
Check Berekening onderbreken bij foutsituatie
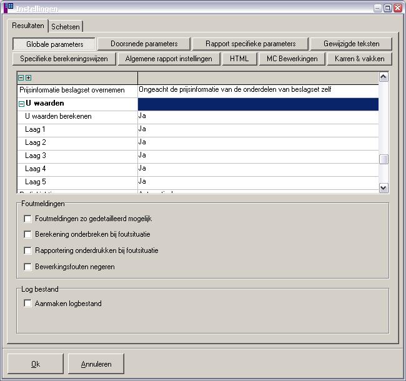click(x=27, y=234)
